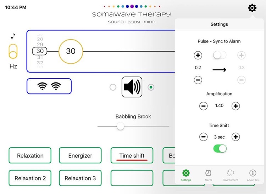The height and width of the screenshot is (194, 266).
Task: Select the radio button left of speaker
Action: pos(113,87)
